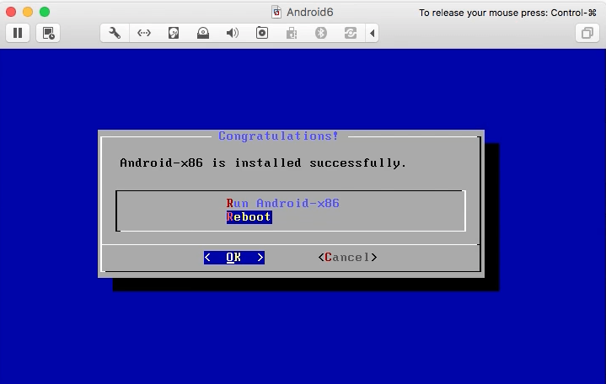Click the sound speaker icon
The width and height of the screenshot is (606, 384).
233,33
